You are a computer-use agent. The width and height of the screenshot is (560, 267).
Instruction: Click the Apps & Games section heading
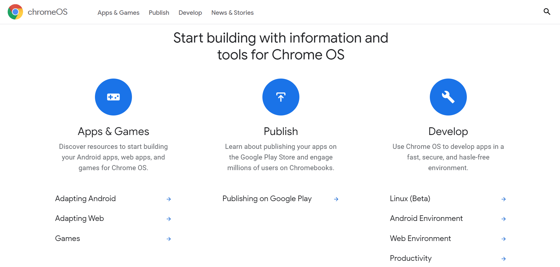click(113, 131)
